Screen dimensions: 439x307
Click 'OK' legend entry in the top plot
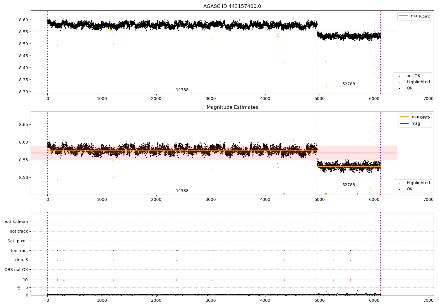click(409, 88)
